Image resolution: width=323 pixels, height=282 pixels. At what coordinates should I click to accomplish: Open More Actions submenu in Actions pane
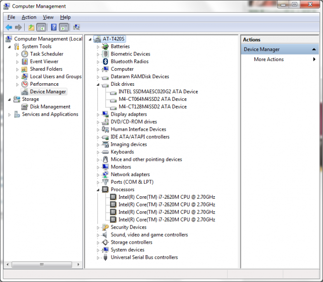tap(280, 60)
